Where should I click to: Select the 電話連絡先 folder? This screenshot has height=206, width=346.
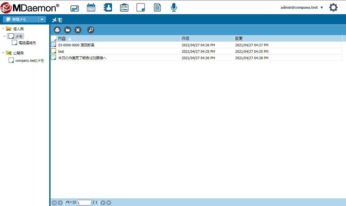[27, 42]
